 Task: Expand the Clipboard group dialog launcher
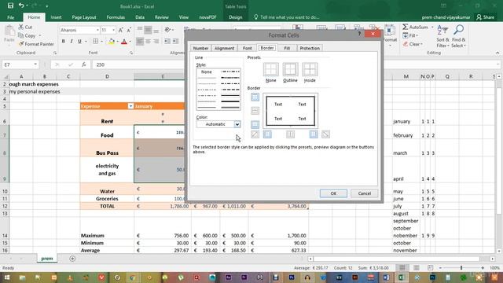(x=55, y=53)
